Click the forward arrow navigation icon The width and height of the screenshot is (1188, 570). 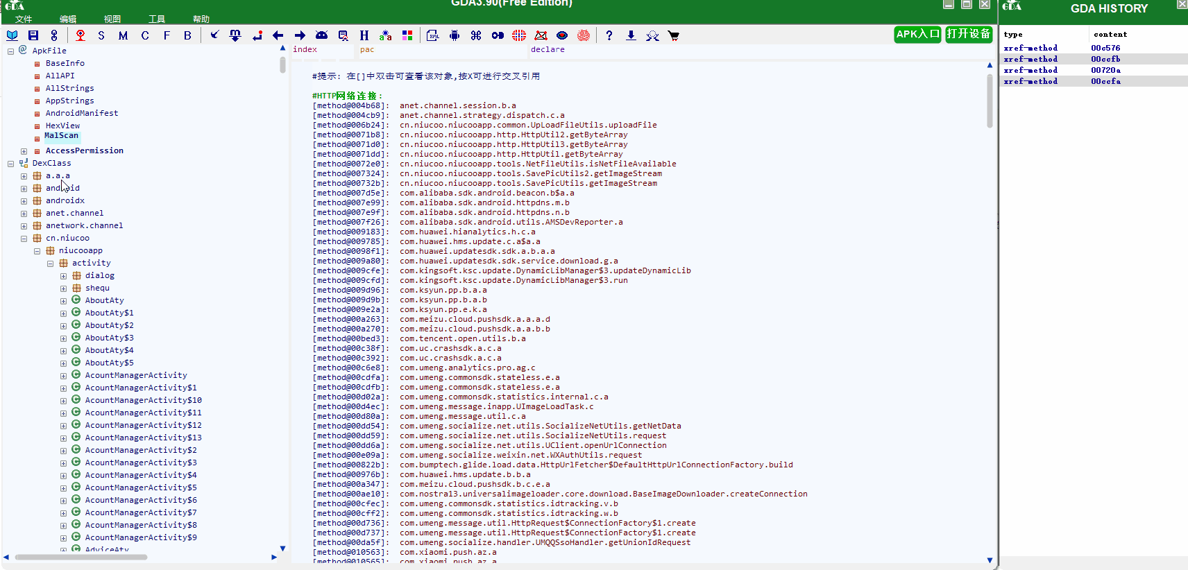coord(300,35)
